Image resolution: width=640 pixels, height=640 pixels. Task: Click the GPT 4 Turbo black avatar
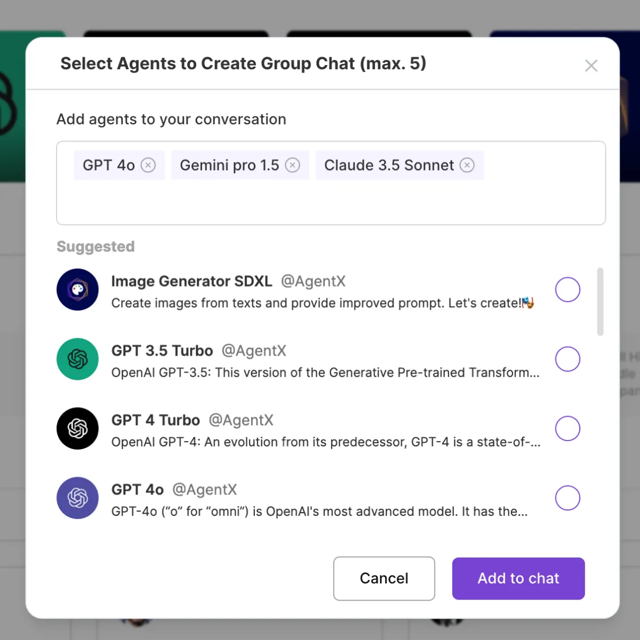pyautogui.click(x=78, y=428)
